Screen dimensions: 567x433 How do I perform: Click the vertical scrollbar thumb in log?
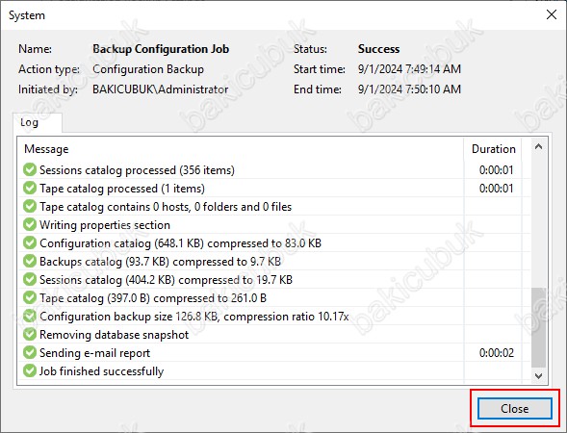[538, 327]
